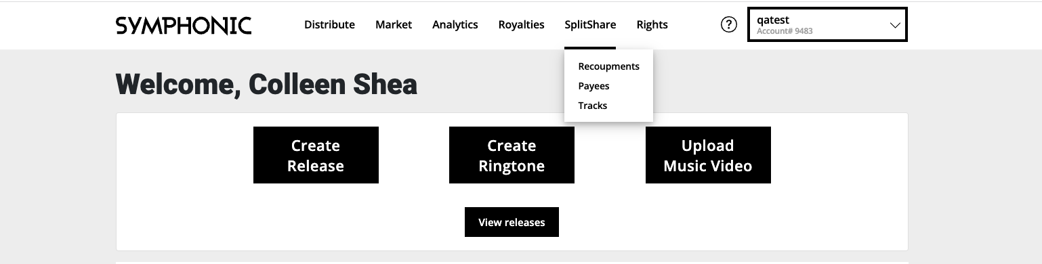Click the Symphonic logo

[x=184, y=26]
